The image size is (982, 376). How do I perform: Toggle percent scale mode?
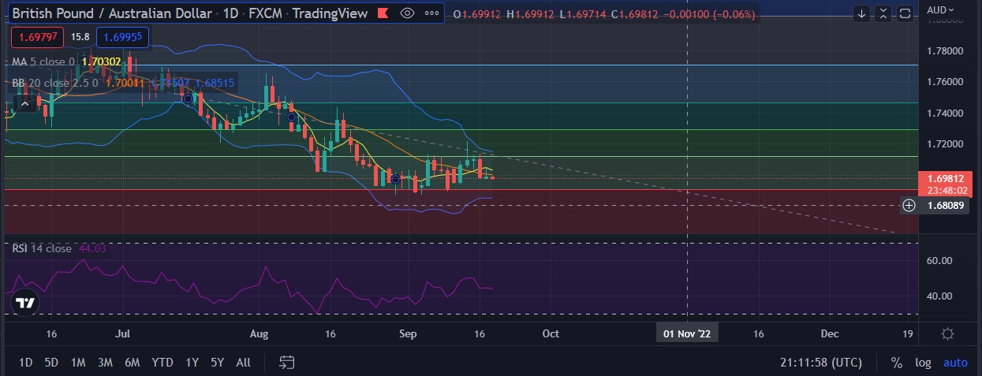tap(896, 363)
